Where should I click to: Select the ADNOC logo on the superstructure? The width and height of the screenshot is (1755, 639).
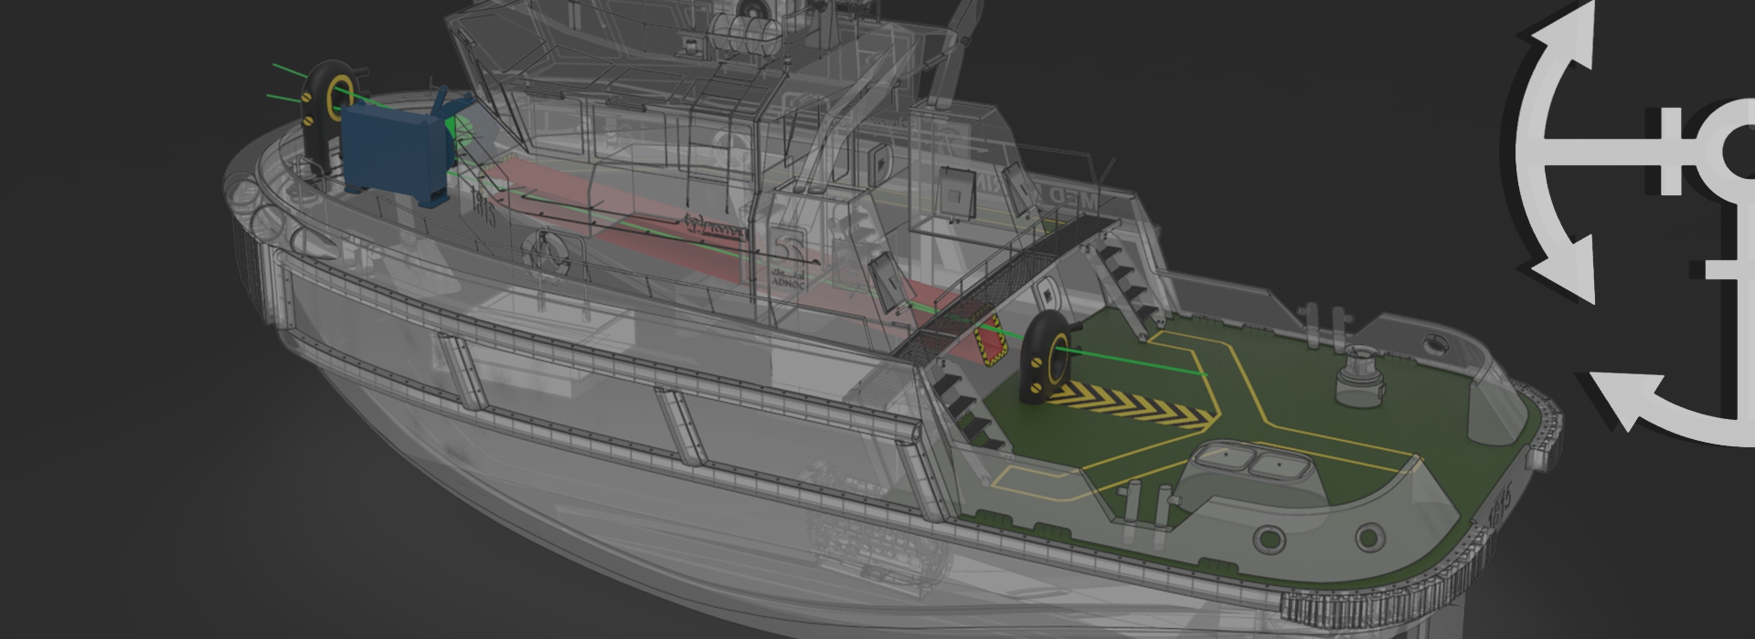tap(786, 265)
